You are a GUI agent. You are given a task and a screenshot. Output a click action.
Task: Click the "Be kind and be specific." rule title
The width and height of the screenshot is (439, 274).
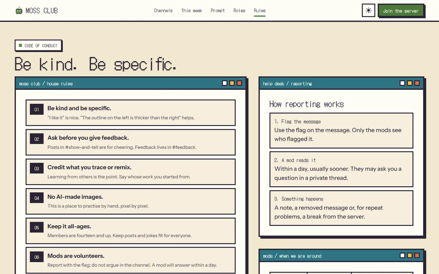click(x=79, y=108)
